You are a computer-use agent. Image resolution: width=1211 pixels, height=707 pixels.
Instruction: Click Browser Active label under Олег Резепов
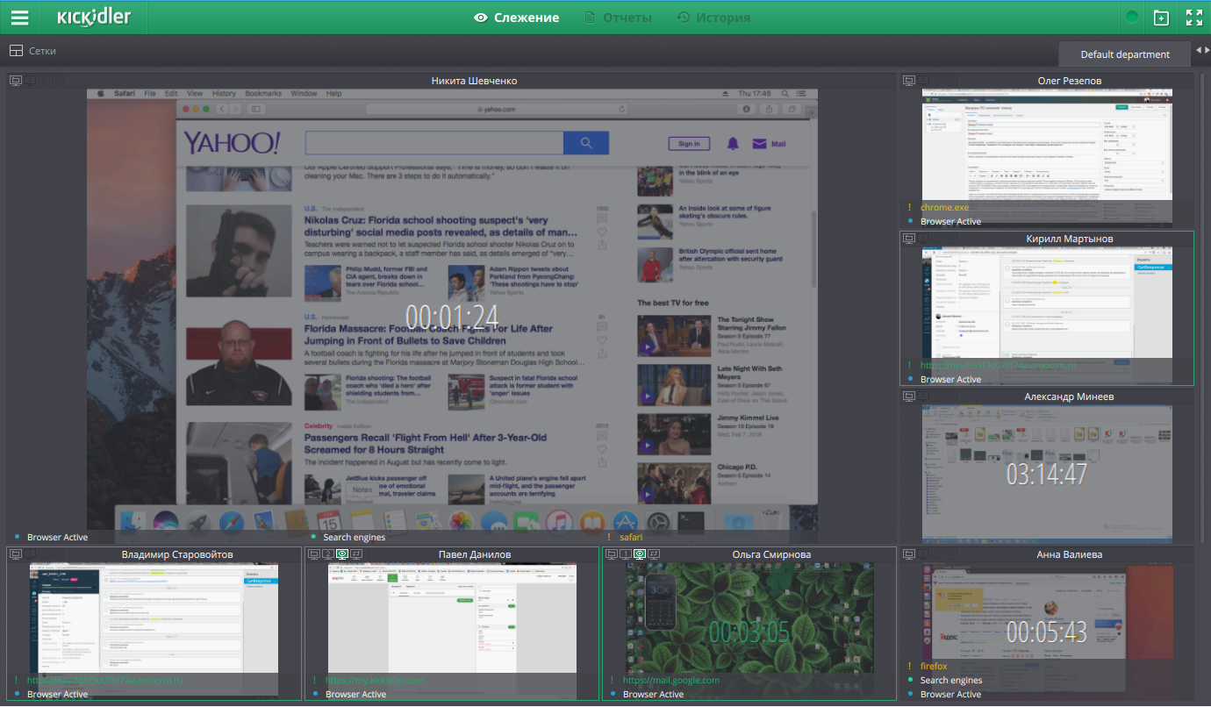point(950,221)
